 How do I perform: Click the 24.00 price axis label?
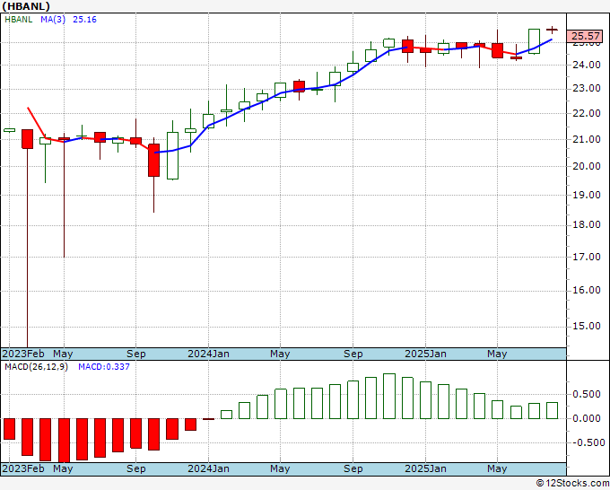pos(587,65)
